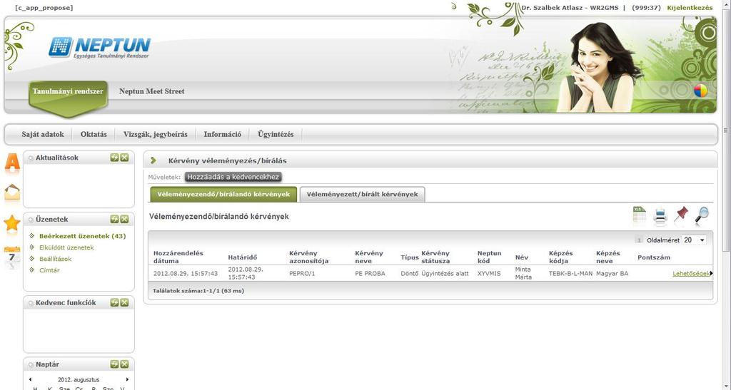The image size is (731, 390).
Task: Open Beérkezett üzenetek (43) link
Action: (83, 237)
